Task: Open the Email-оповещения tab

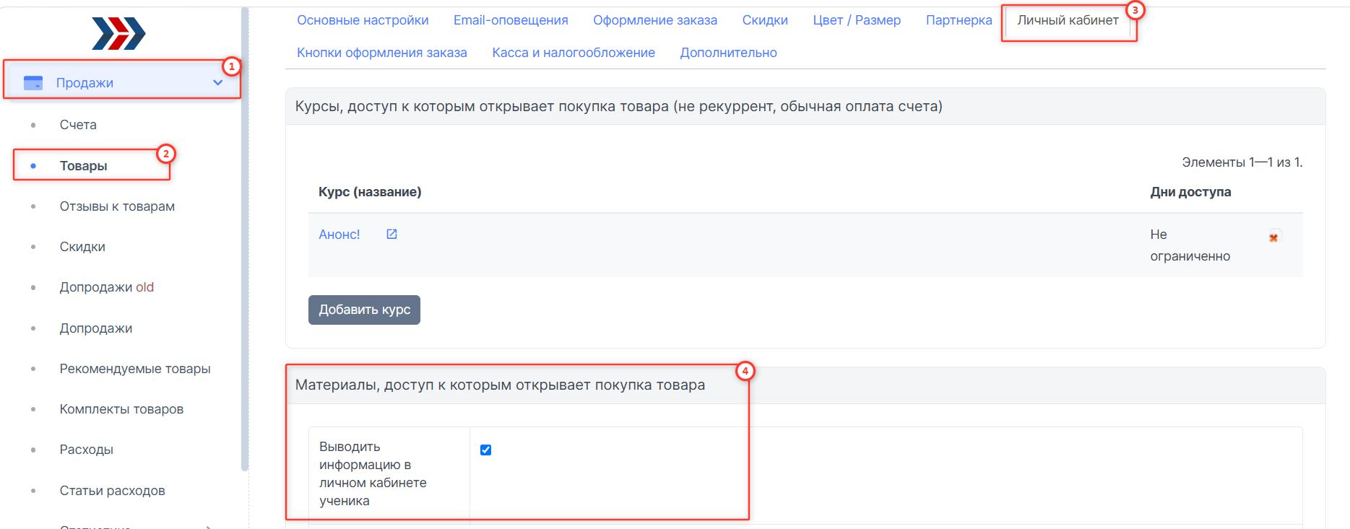Action: click(x=511, y=20)
